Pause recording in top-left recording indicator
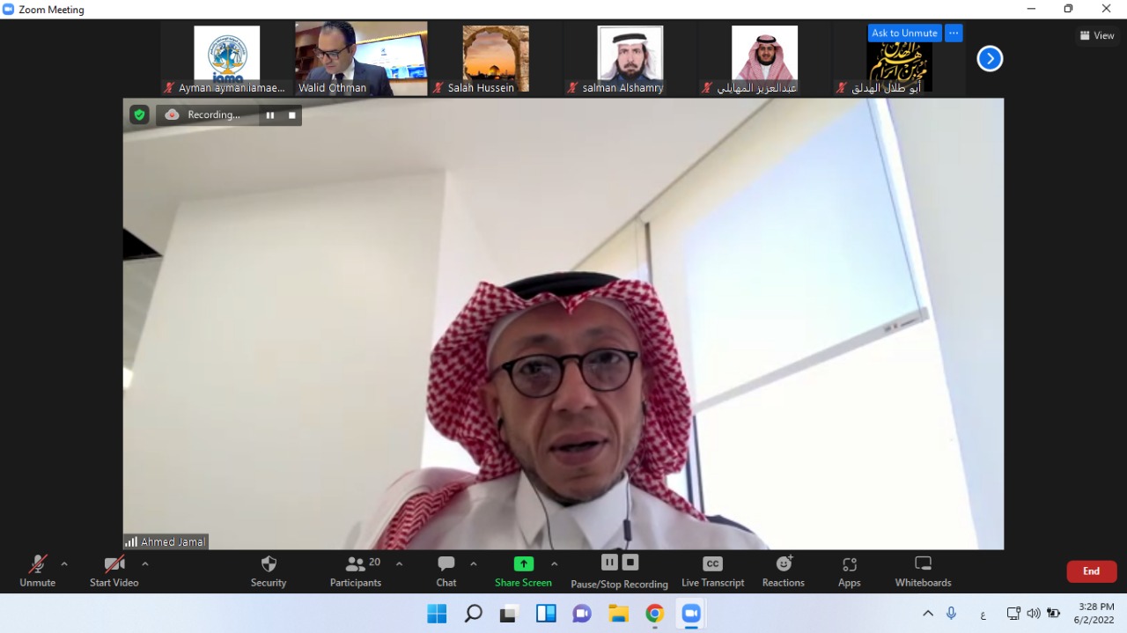Screen dimensions: 1127x633 point(270,115)
